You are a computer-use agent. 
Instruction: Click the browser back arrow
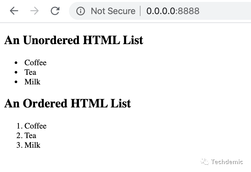click(14, 11)
